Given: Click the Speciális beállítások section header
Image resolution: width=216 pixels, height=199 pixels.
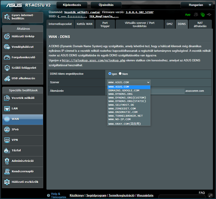Looking at the screenshot, I should click(23, 90).
